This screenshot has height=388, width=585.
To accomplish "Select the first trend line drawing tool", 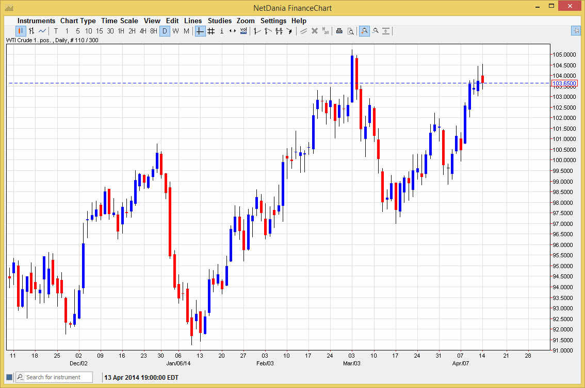I will [257, 31].
